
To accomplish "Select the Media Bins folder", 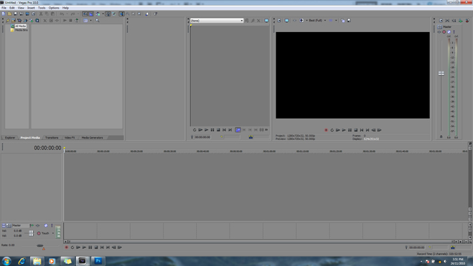I will 21,30.
